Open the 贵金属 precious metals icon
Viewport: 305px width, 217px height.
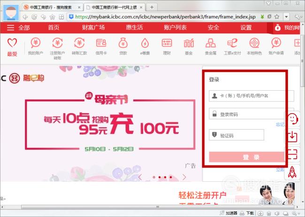[211, 43]
